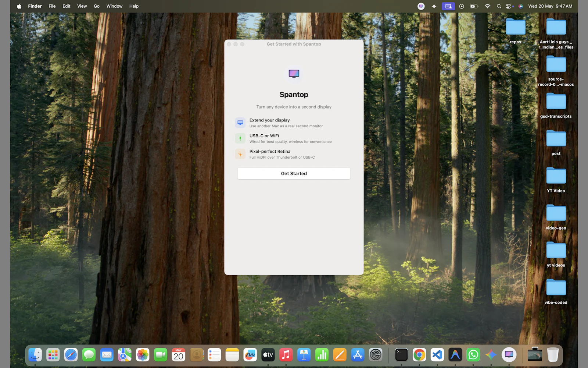Click the Siri icon in menu bar
Viewport: 588px width, 368px height.
pos(520,6)
